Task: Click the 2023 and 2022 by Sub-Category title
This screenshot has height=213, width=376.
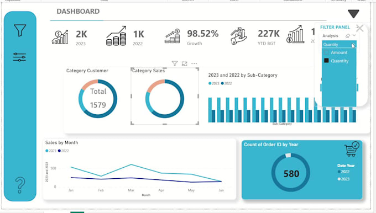Action: point(243,75)
